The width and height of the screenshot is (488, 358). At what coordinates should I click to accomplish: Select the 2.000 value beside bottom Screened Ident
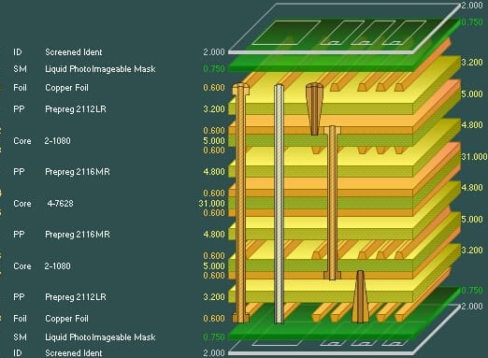point(214,353)
